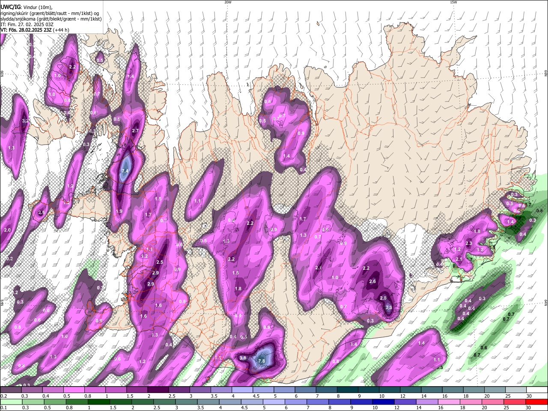Click the 2.8 precipitation value

383,298
